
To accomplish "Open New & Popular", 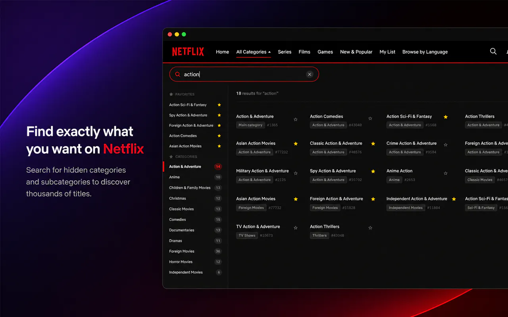I will pyautogui.click(x=356, y=52).
